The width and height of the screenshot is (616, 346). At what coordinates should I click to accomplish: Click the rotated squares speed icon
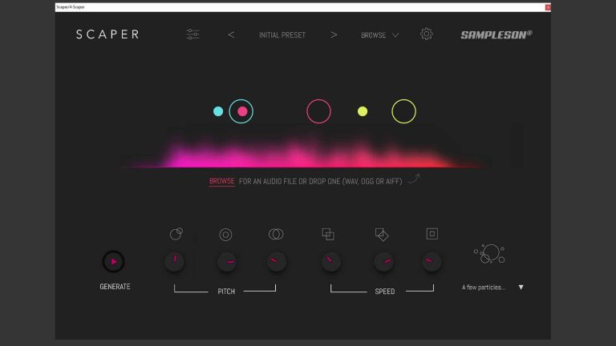(x=382, y=235)
